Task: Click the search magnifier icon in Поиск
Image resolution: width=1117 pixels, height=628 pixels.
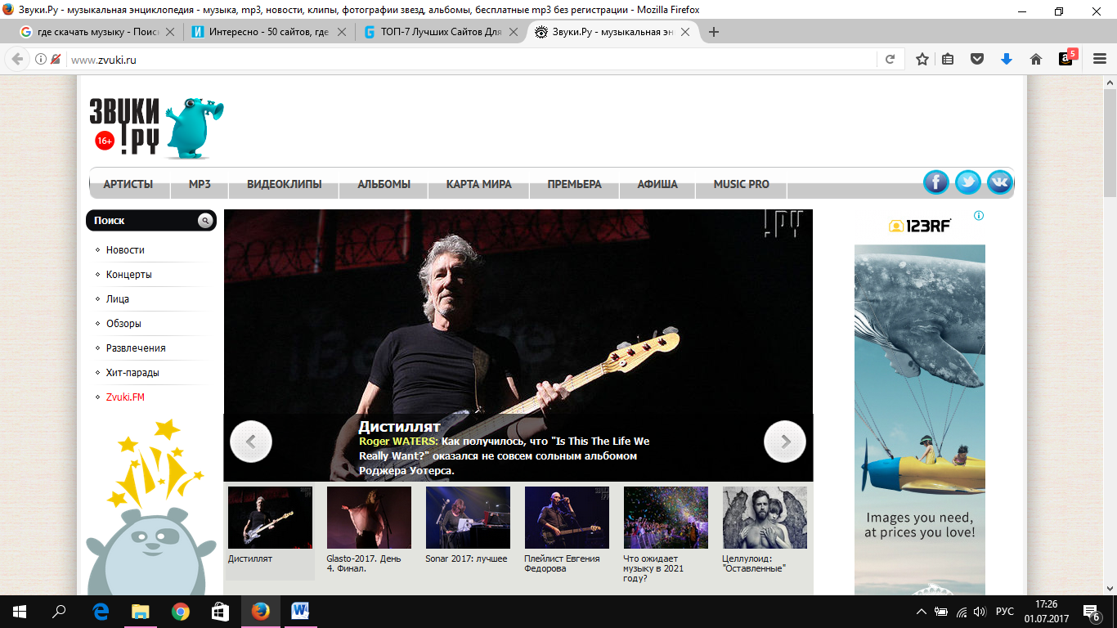Action: click(x=205, y=221)
